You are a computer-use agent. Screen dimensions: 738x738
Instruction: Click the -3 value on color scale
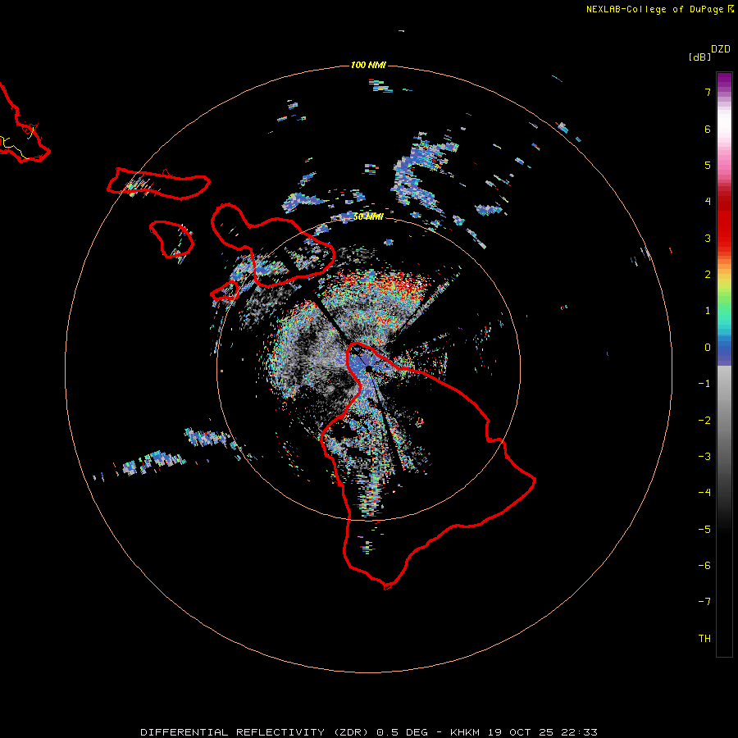click(x=704, y=457)
